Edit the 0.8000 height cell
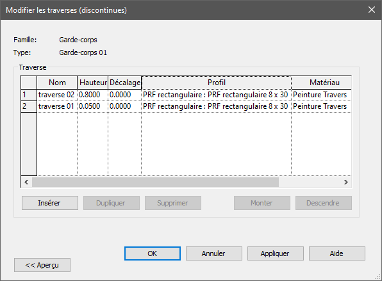Image resolution: width=382 pixels, height=281 pixels. tap(92, 95)
